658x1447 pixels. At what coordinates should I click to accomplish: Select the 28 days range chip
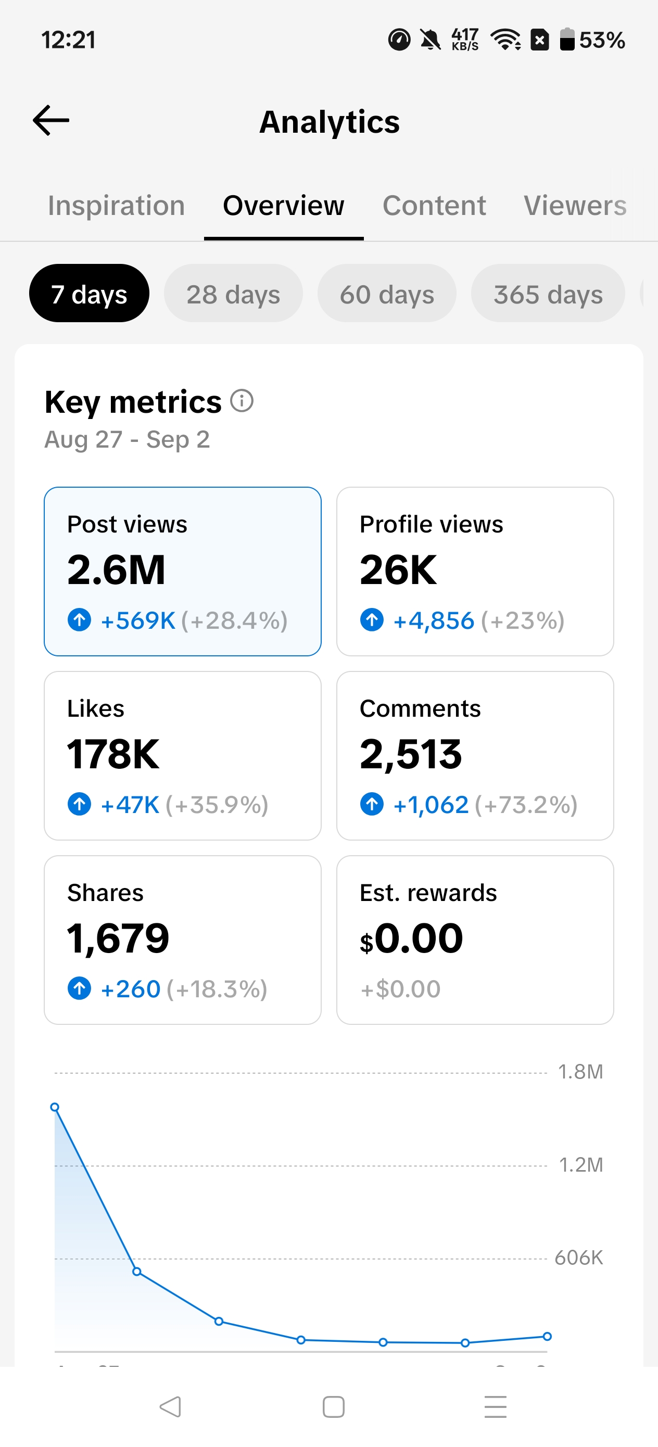pyautogui.click(x=233, y=293)
